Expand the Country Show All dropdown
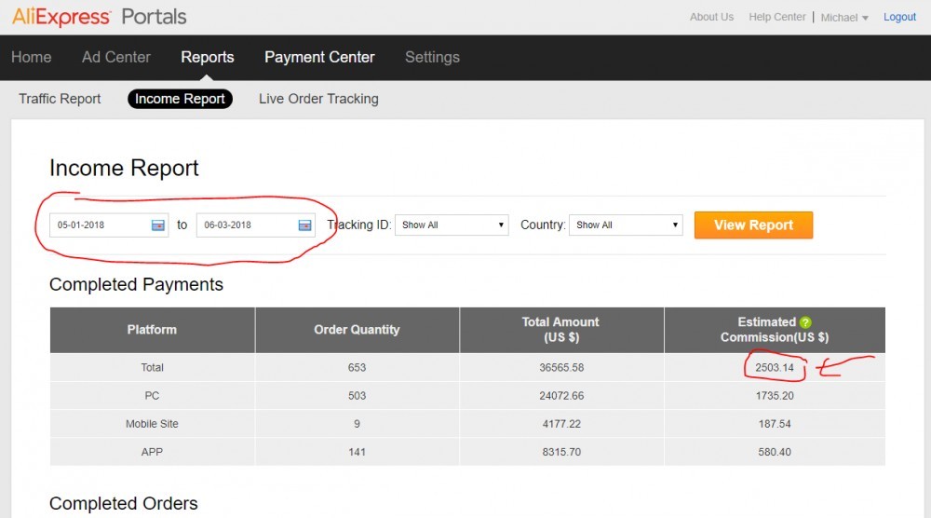The image size is (931, 518). point(626,225)
